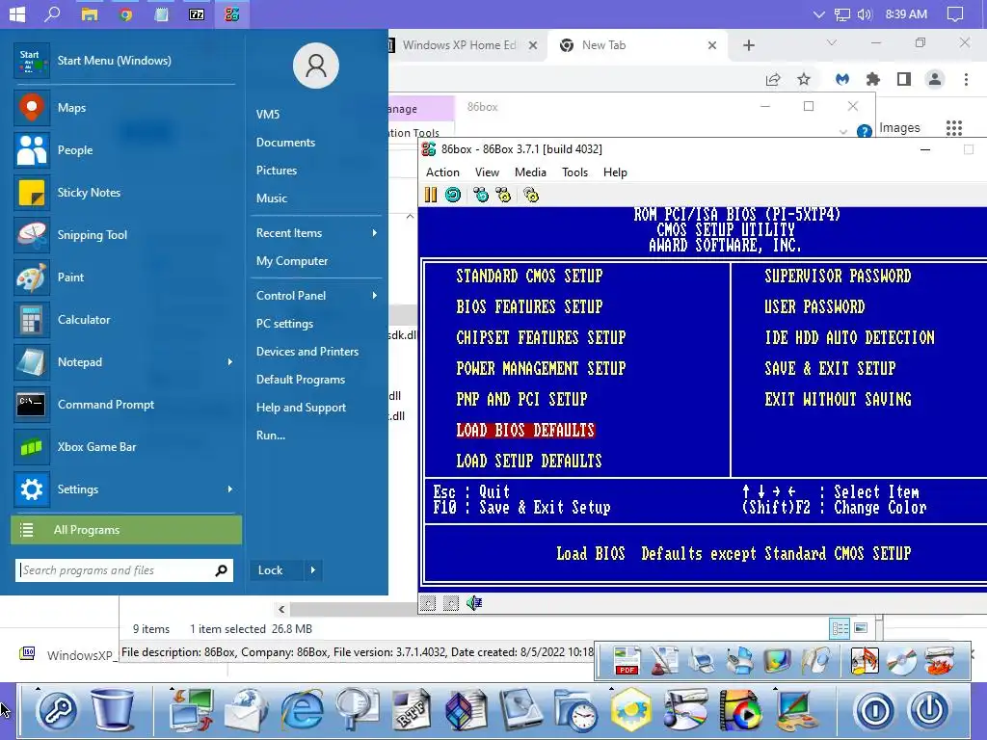
Task: Click the first drive icon in 86Box status bar
Action: [428, 603]
